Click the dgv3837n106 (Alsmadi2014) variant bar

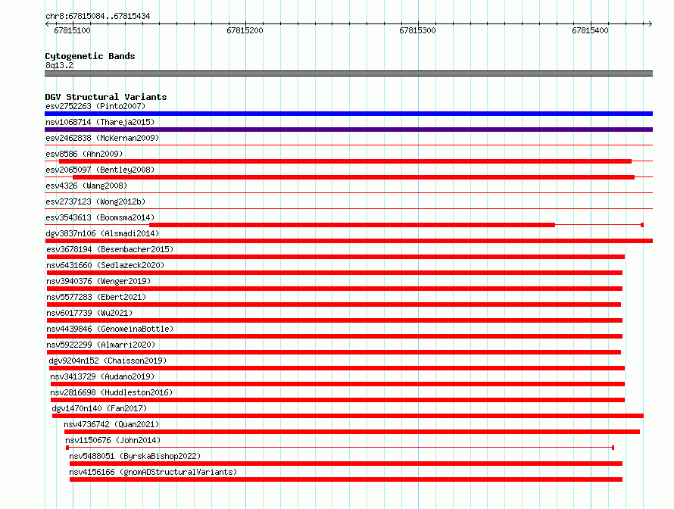click(348, 241)
